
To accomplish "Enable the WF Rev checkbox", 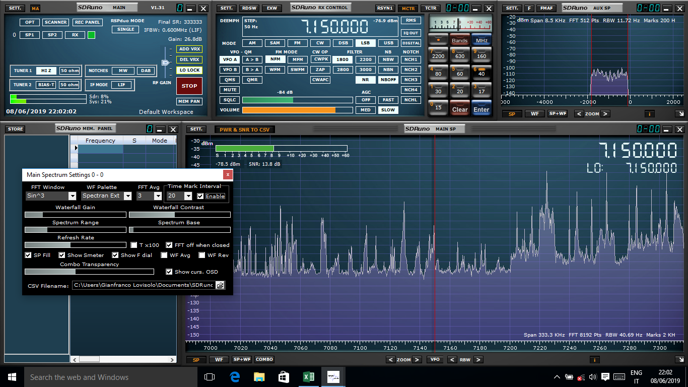I will tap(202, 255).
